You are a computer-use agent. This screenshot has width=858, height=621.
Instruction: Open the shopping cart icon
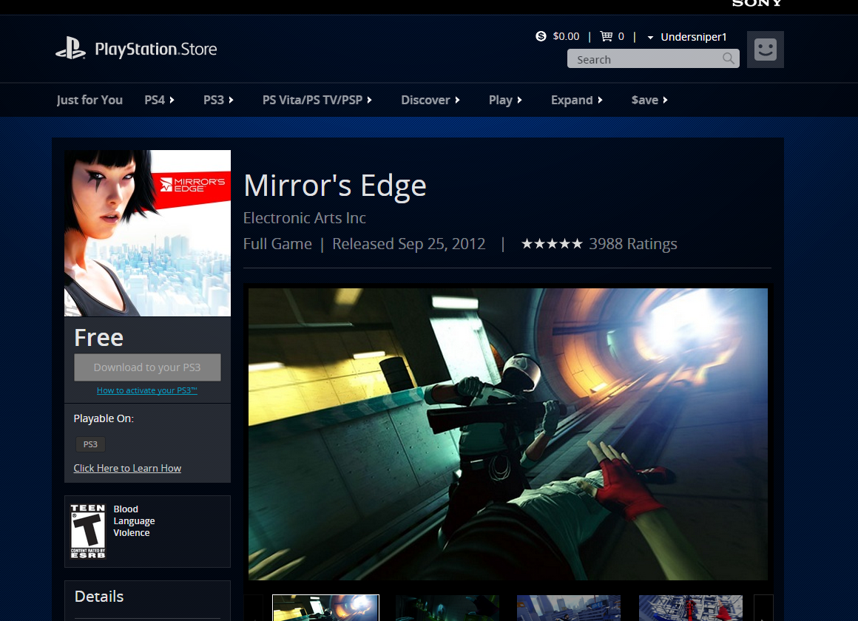tap(607, 36)
